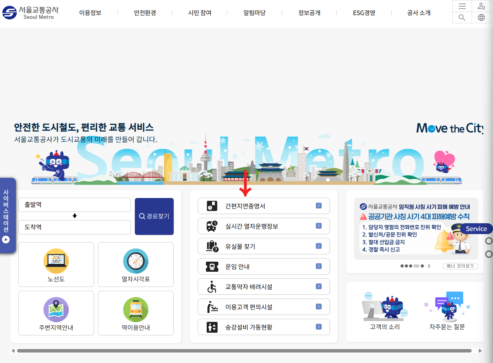493x363 pixels.
Task: Select the 알림마당 menu item
Action: (x=254, y=12)
